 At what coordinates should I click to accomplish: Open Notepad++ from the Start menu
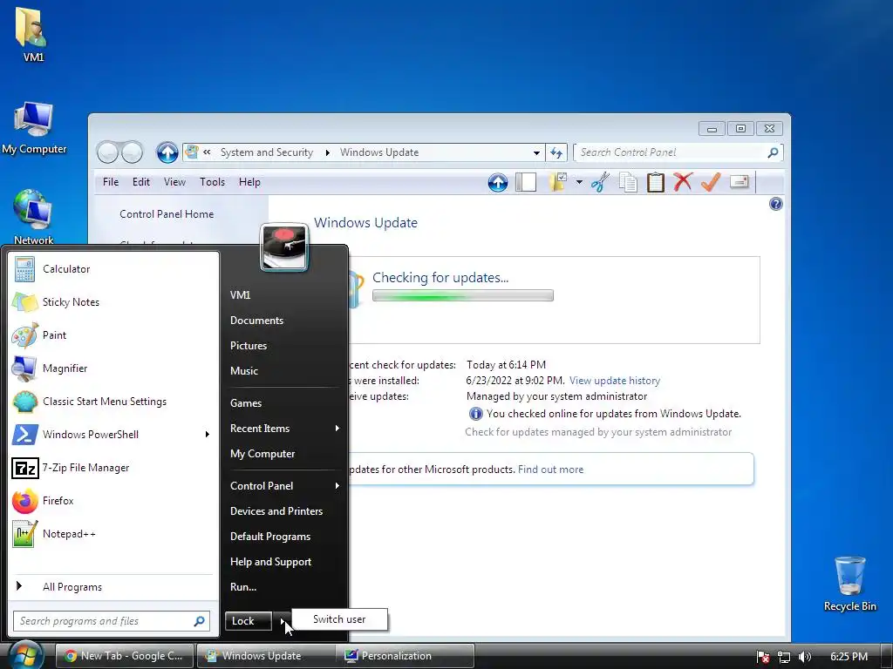click(112, 534)
